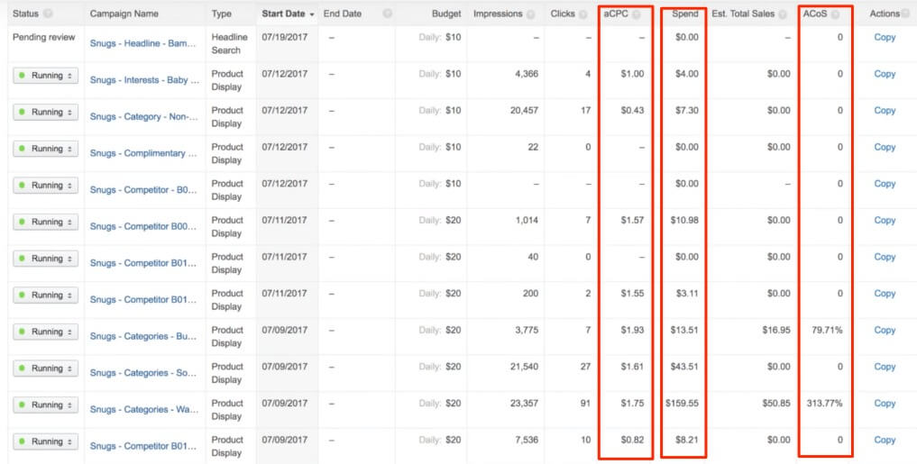Open the Snugs - Categories - So campaign link

click(x=143, y=373)
